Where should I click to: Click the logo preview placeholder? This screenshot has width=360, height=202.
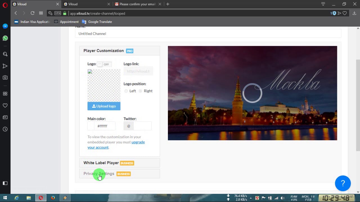[104, 85]
